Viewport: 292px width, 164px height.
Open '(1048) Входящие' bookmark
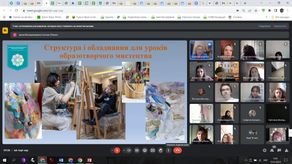[214, 17]
